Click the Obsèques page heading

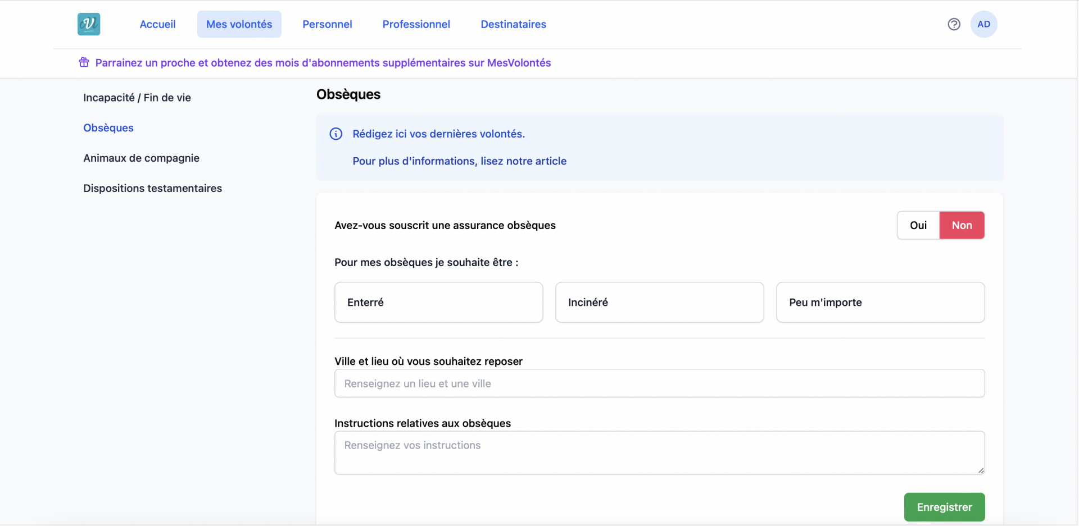pos(348,94)
